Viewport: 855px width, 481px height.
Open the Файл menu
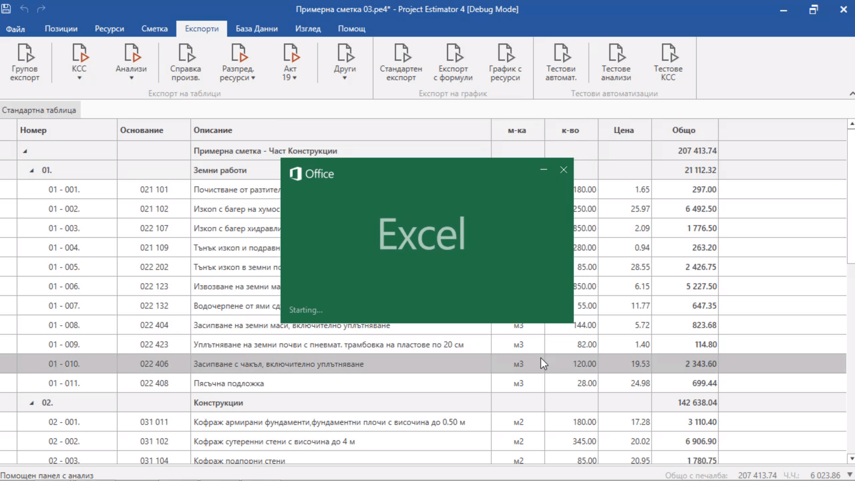(16, 29)
